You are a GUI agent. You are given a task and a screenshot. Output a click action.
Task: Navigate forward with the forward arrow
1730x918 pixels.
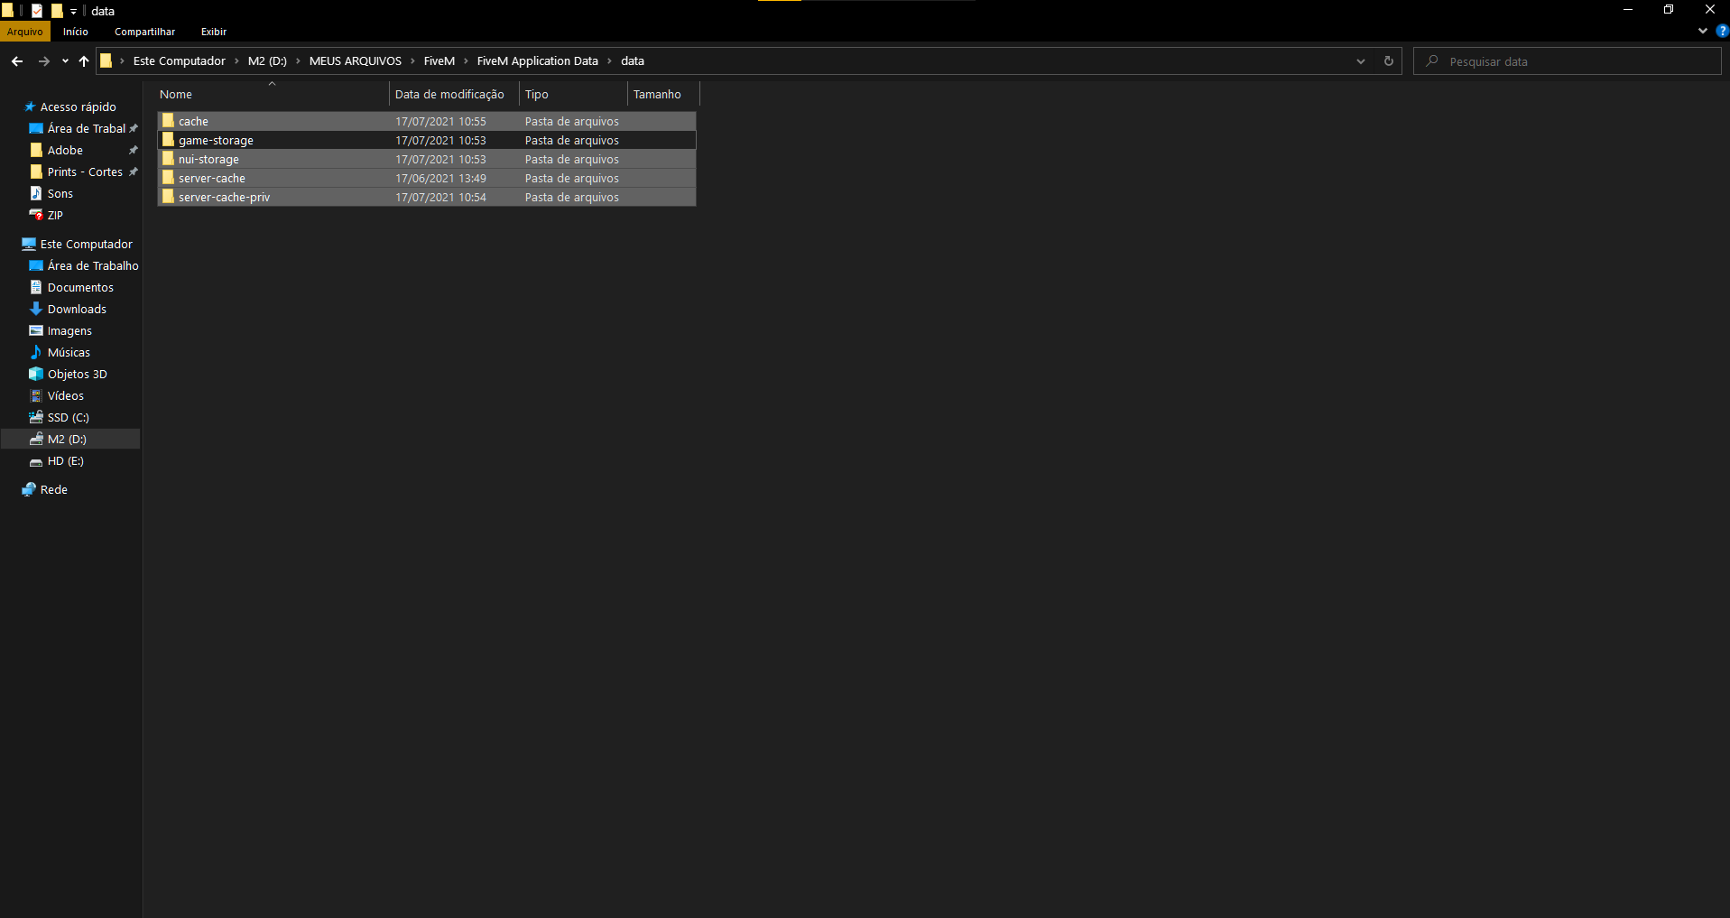[43, 60]
